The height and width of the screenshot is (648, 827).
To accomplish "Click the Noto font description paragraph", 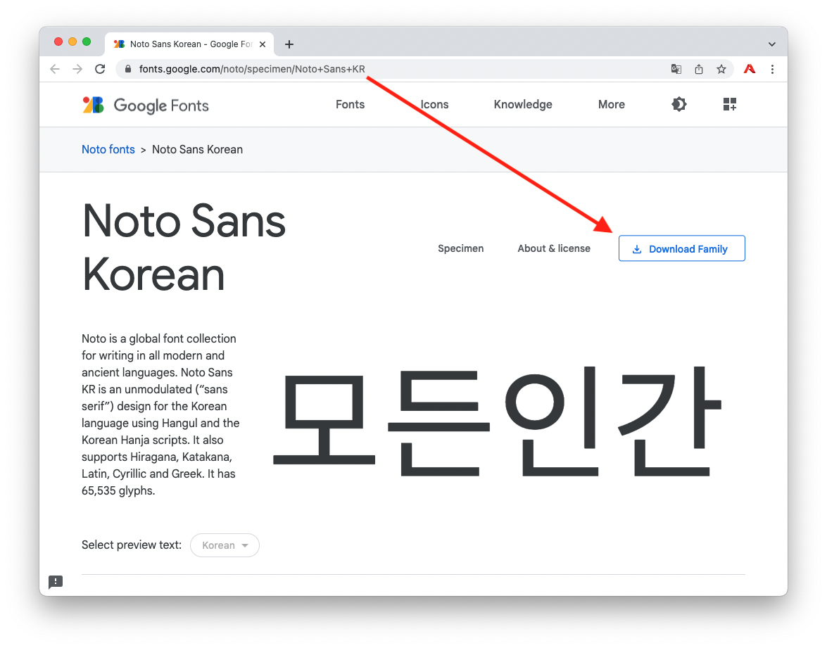I will (x=160, y=414).
